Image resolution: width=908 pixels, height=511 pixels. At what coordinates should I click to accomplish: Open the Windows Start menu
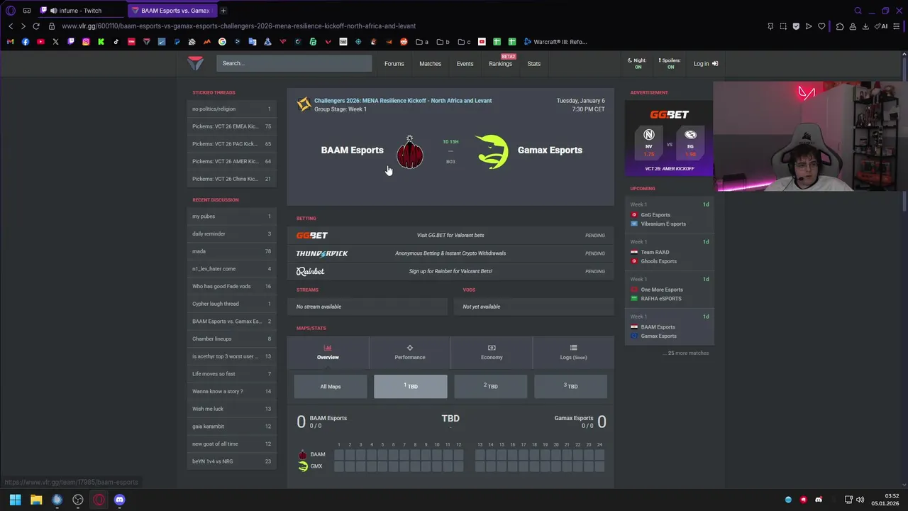click(x=15, y=500)
